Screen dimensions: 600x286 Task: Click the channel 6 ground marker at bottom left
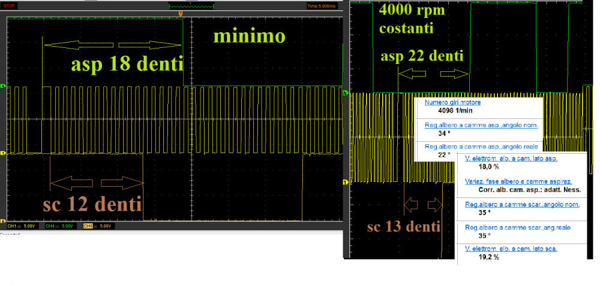[x=3, y=221]
